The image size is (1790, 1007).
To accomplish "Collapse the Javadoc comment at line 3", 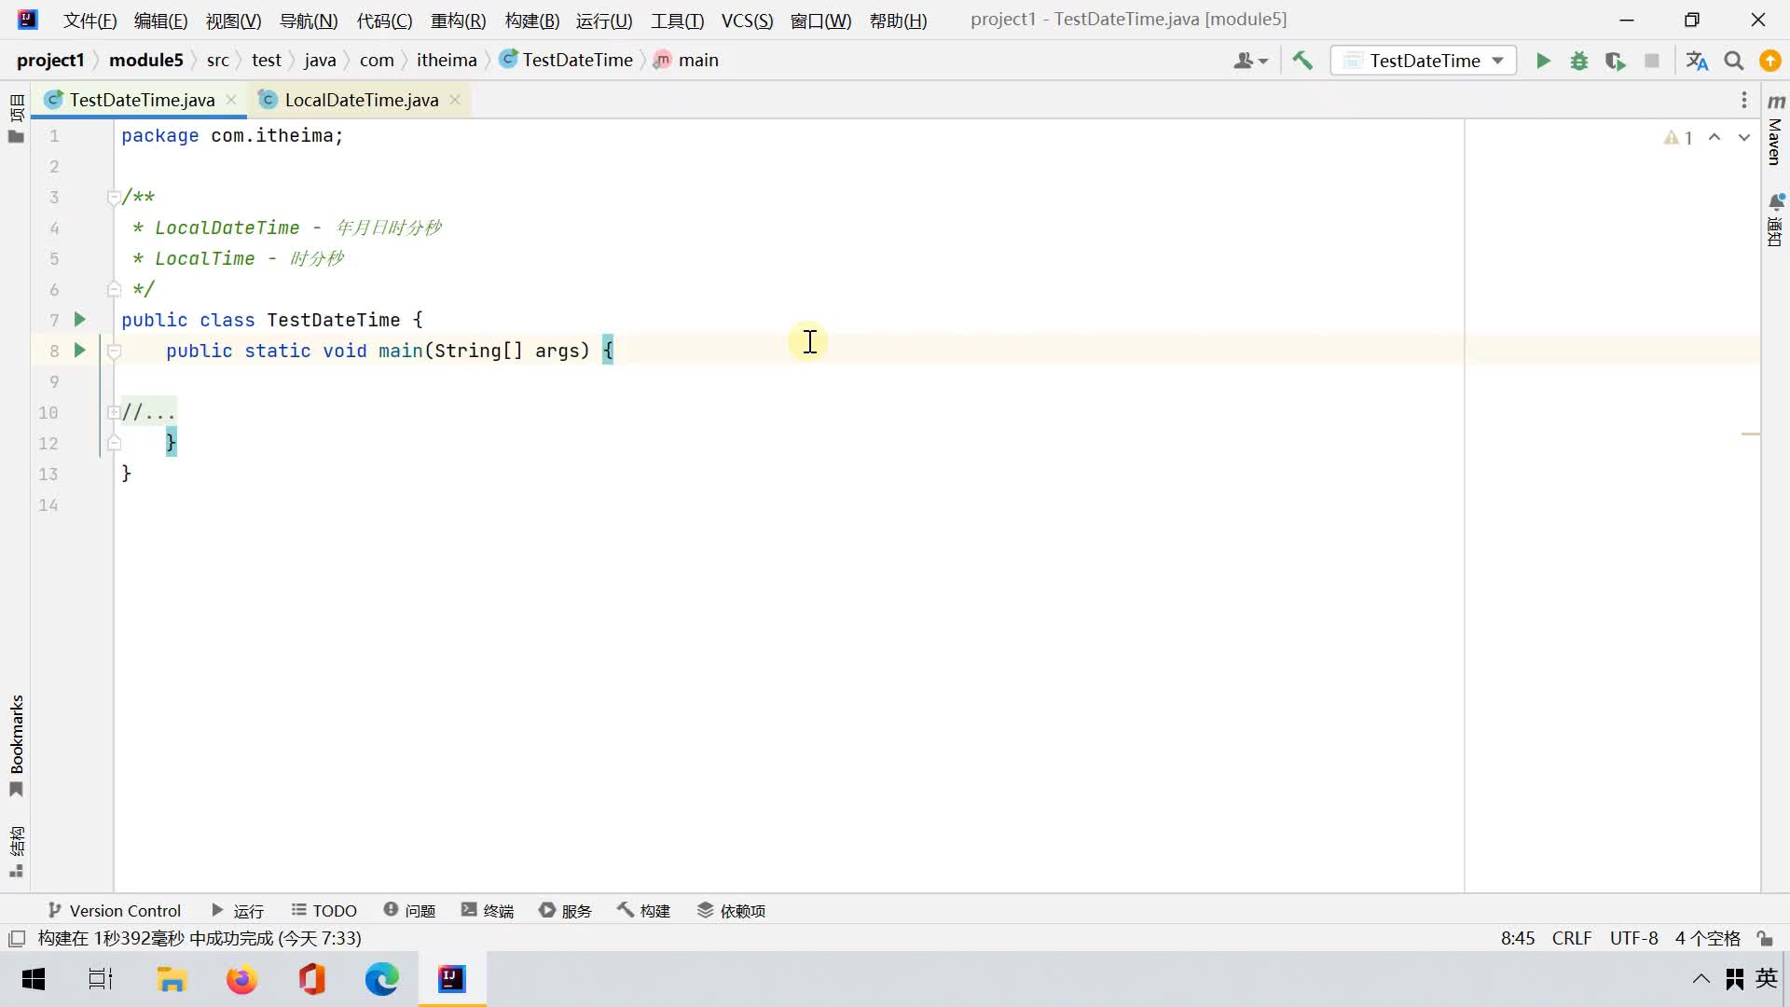I will click(x=114, y=197).
